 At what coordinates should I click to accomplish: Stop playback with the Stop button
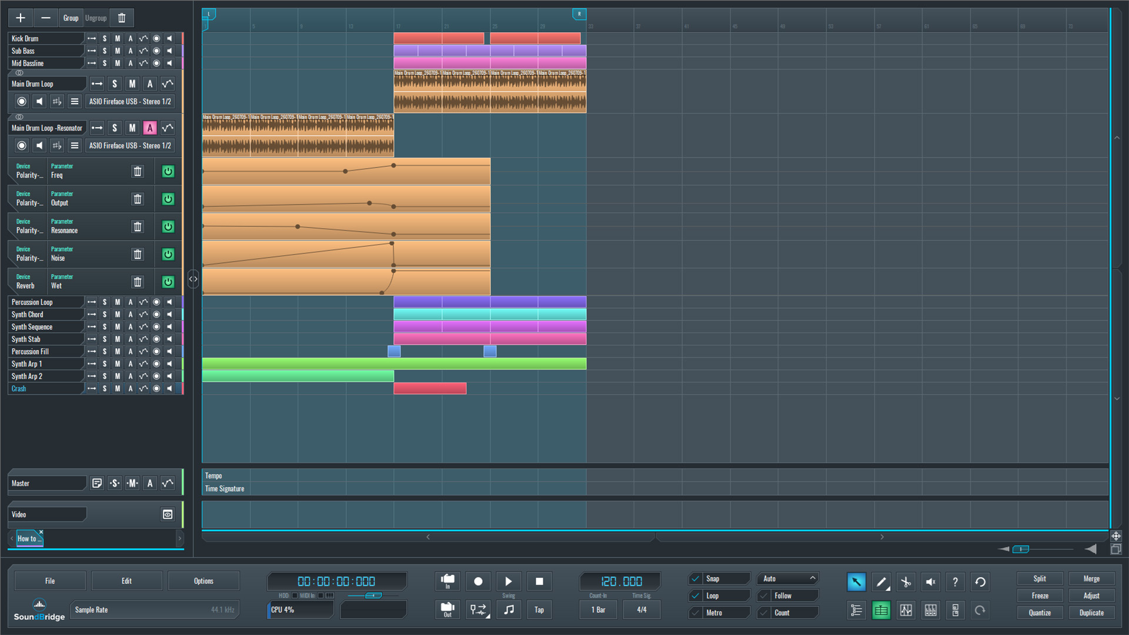[539, 581]
